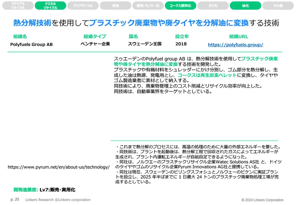
Task: Open the https://polyfuels.group/ link
Action: (235, 44)
